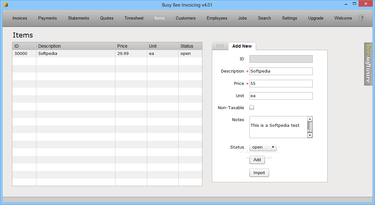Close the Busy Bee Invoicing window
Viewport: 375px width, 205px height.
pos(366,3)
